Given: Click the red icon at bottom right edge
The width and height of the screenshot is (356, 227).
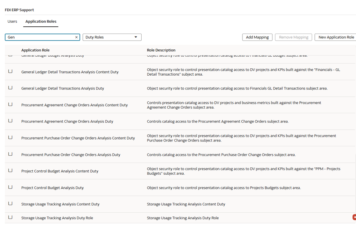Looking at the screenshot, I should (354, 217).
